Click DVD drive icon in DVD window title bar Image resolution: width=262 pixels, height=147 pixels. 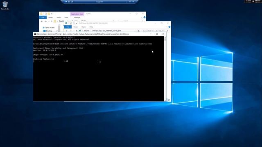[x=66, y=23]
